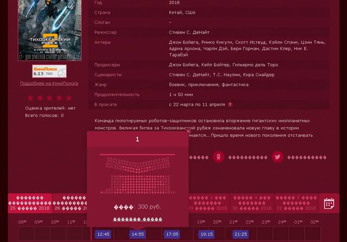Rate the movie three stars

(49, 98)
